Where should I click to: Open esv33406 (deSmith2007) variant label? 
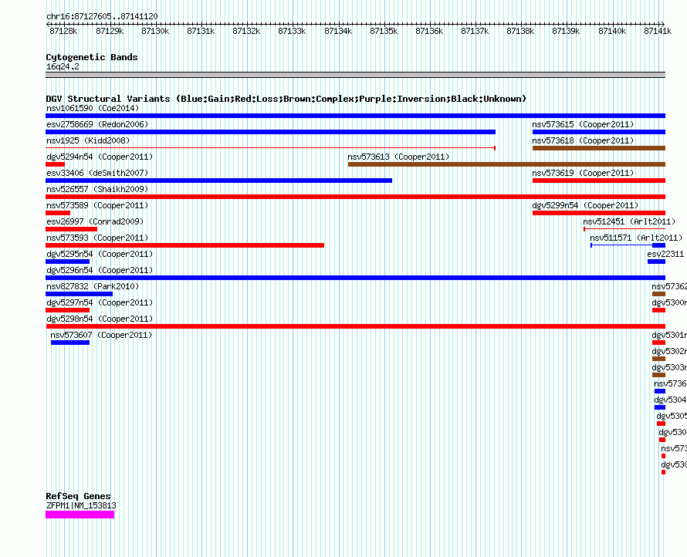pyautogui.click(x=97, y=173)
